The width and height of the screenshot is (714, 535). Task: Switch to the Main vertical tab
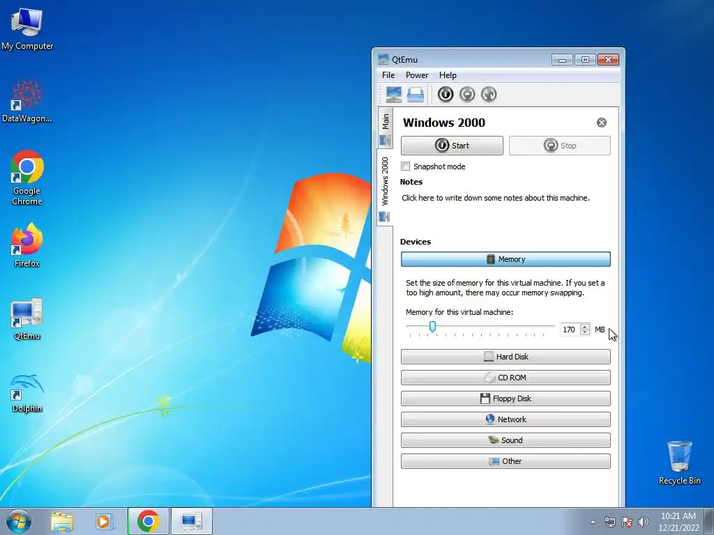tap(385, 128)
